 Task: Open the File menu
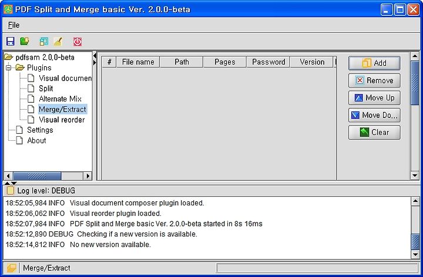[14, 25]
